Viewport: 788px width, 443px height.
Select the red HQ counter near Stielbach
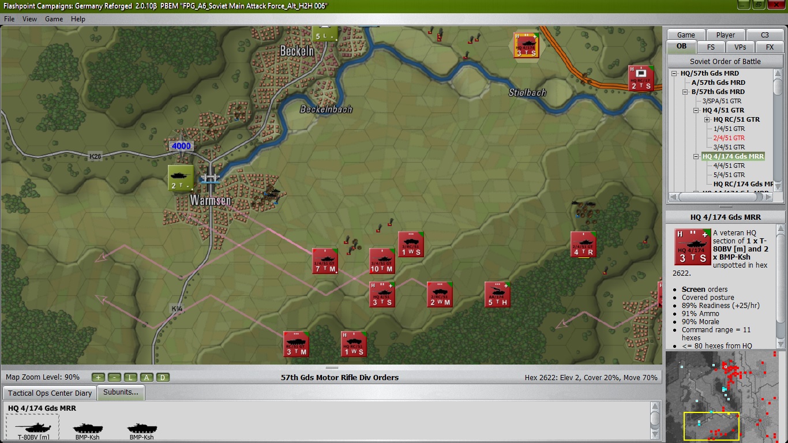click(641, 78)
